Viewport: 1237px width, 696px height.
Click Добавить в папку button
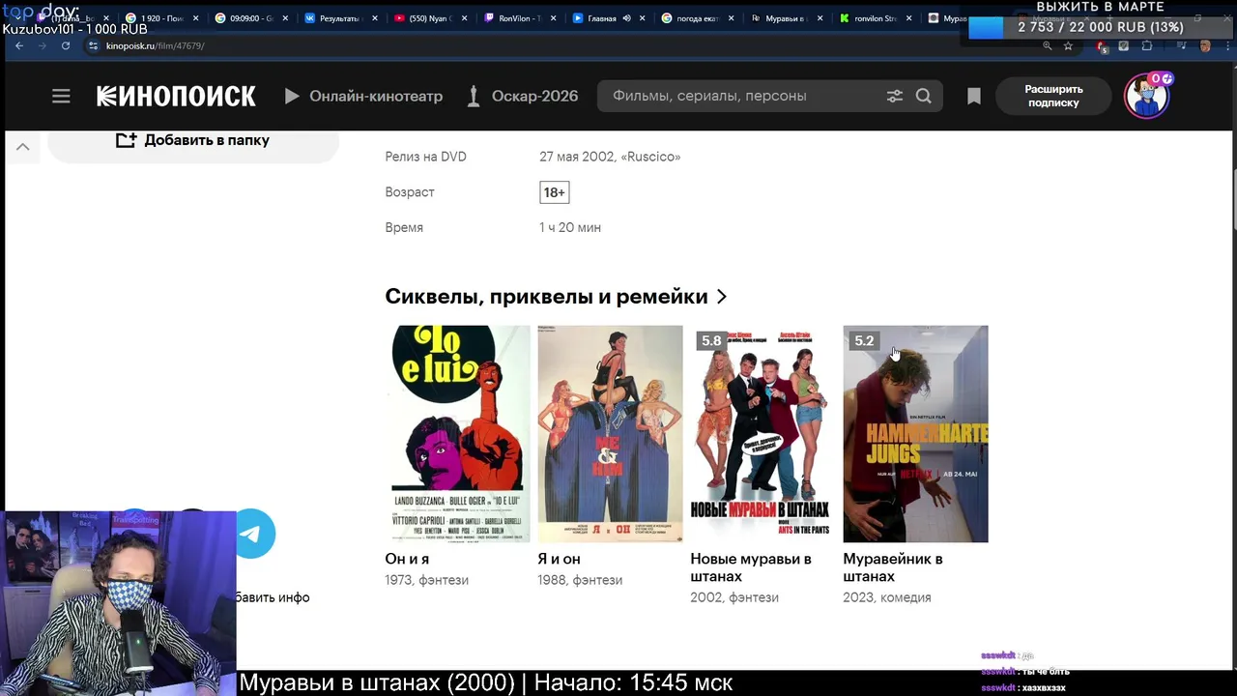(x=193, y=140)
